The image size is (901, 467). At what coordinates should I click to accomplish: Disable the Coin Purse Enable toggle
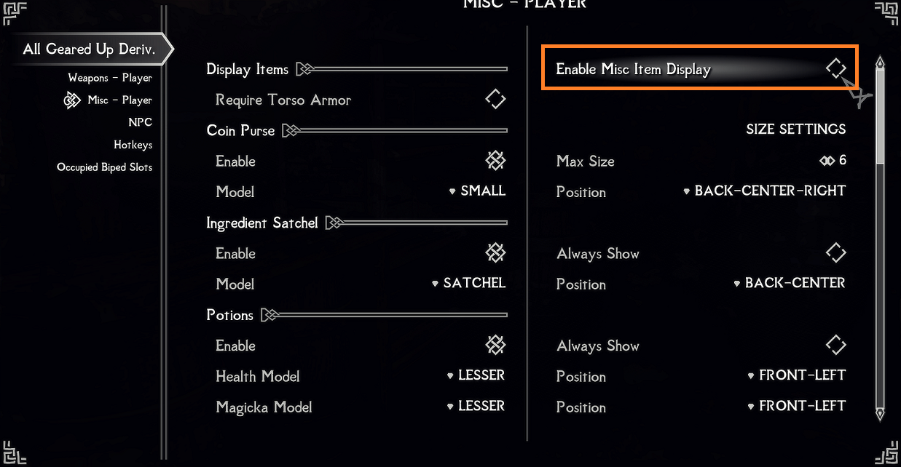[495, 161]
